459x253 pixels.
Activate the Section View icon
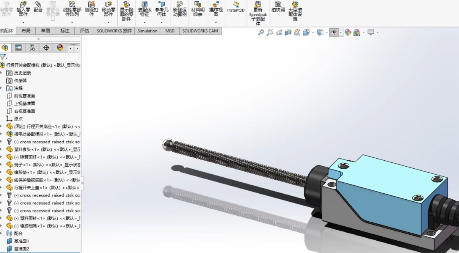click(288, 33)
